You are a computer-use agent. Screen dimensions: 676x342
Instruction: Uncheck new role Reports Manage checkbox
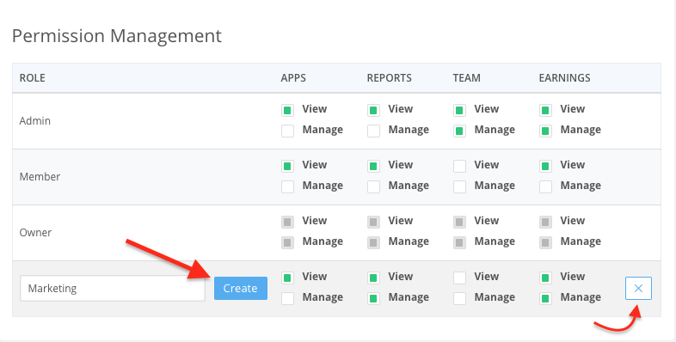pos(374,298)
